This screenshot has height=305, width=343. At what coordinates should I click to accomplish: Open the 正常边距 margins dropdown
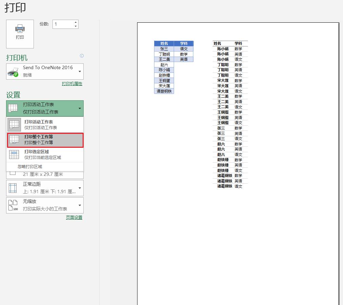pyautogui.click(x=45, y=188)
